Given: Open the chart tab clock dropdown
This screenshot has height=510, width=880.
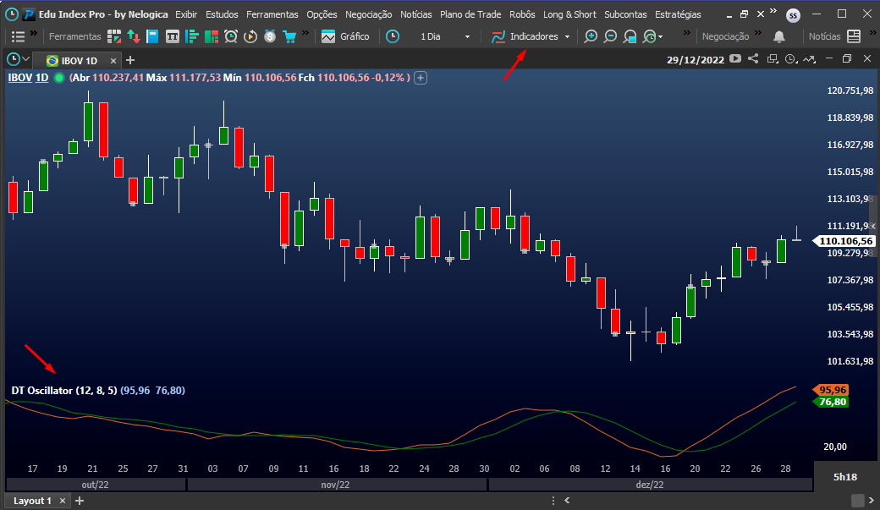Looking at the screenshot, I should click(18, 59).
